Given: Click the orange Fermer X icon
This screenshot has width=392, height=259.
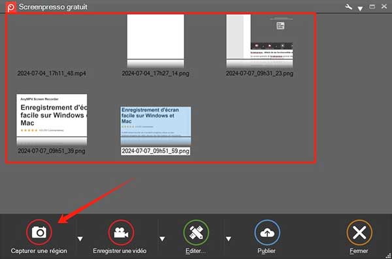Looking at the screenshot, I should coord(359,232).
